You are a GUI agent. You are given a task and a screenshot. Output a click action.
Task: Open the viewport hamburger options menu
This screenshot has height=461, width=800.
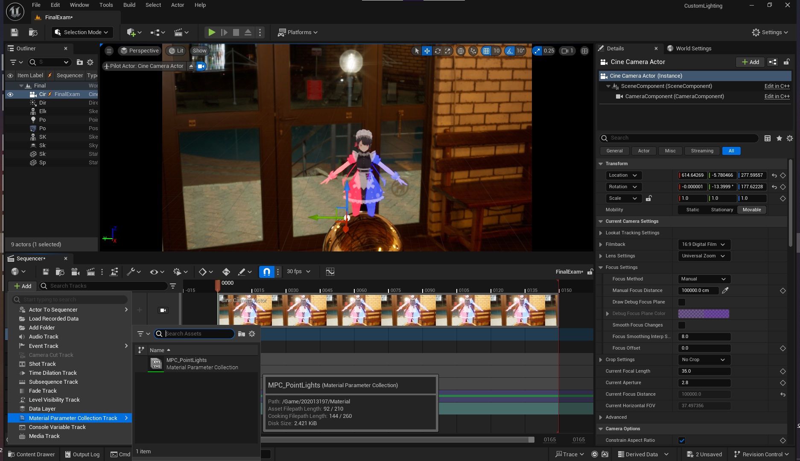coord(109,51)
